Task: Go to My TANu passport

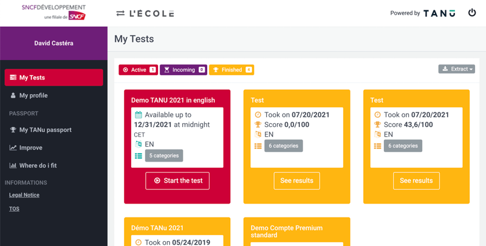Action: (x=45, y=130)
